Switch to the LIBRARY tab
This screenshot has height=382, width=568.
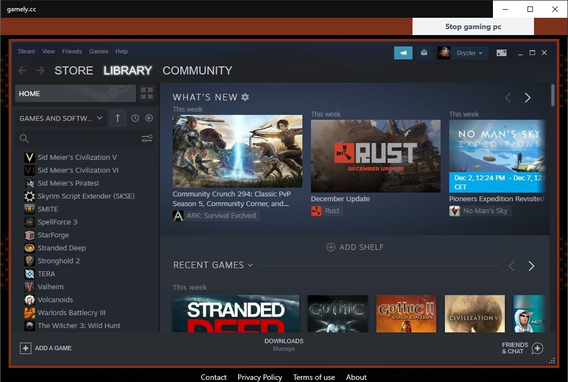[x=127, y=70]
